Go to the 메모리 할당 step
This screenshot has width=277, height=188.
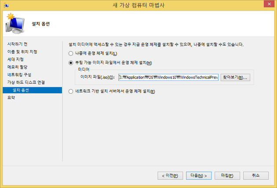pos(17,67)
